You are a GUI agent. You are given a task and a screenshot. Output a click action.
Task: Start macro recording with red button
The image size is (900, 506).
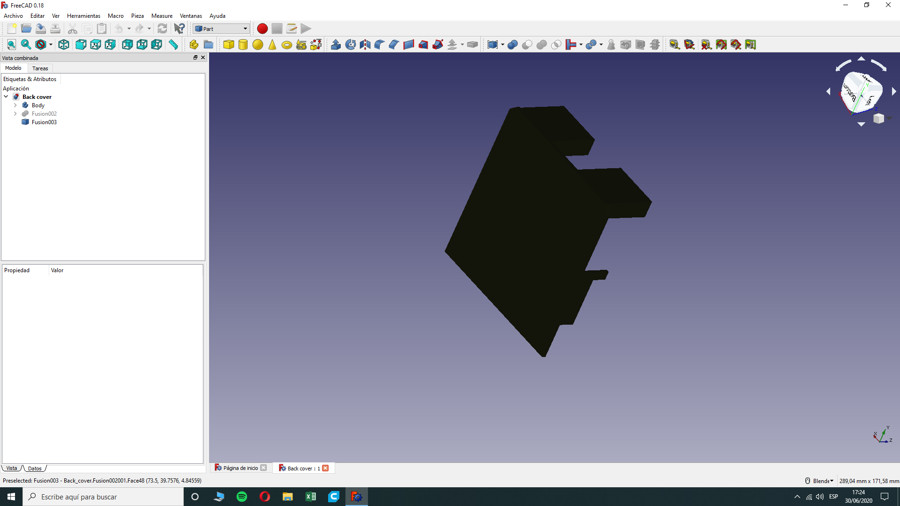pyautogui.click(x=262, y=29)
